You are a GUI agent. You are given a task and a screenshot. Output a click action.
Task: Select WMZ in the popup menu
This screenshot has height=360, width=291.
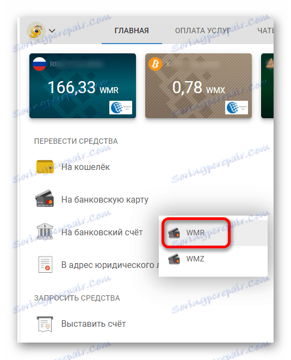[213, 259]
